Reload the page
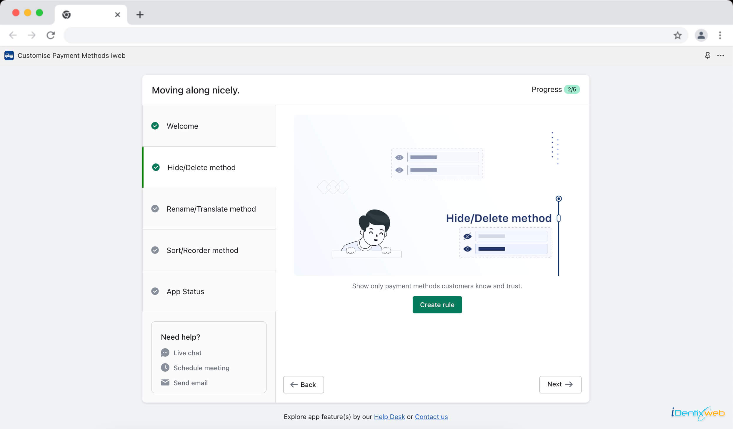The height and width of the screenshot is (429, 733). (x=51, y=35)
